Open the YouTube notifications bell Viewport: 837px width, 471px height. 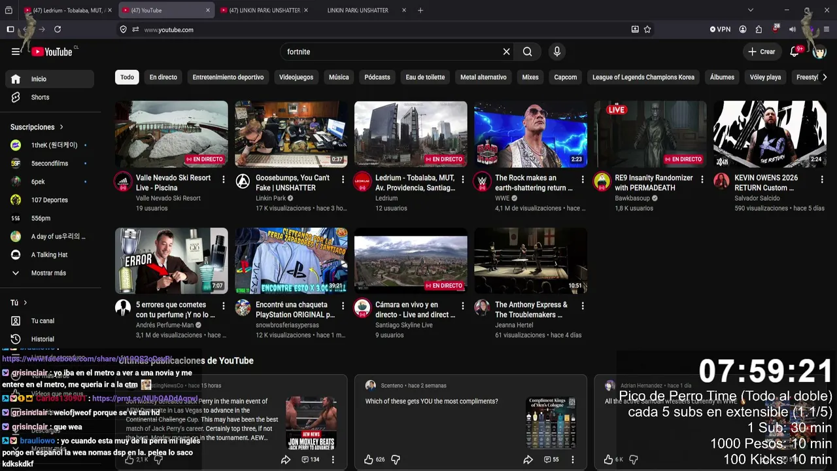(795, 52)
